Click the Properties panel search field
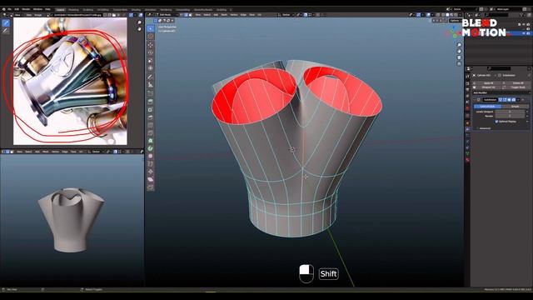The image size is (533, 300). 499,68
